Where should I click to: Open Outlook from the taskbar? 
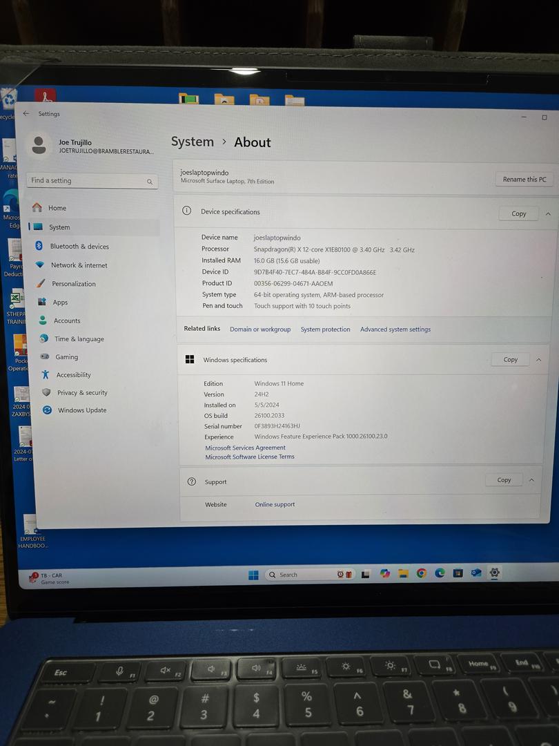(x=476, y=573)
